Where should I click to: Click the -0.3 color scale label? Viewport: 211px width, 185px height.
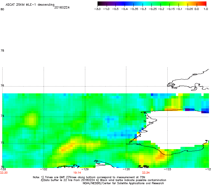(x=143, y=9)
